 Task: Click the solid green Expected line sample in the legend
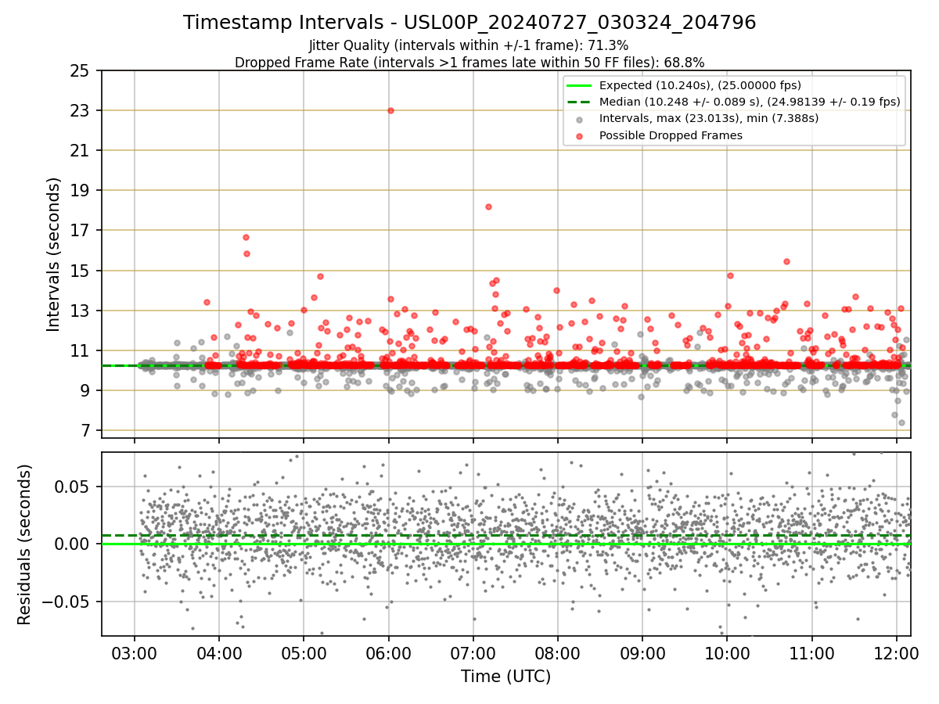pos(580,86)
